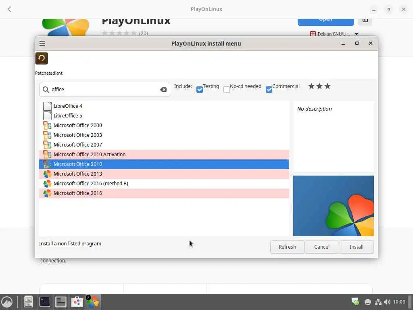Toggle the Testing checkbox
The height and width of the screenshot is (310, 413).
pyautogui.click(x=200, y=90)
